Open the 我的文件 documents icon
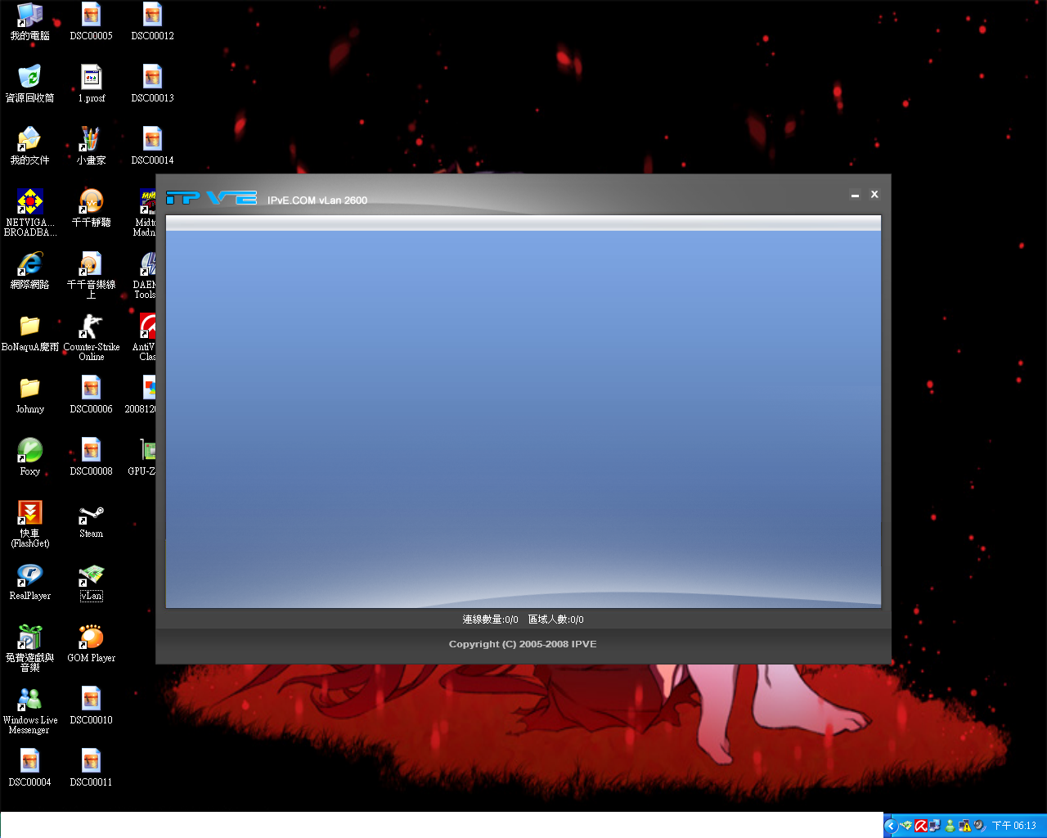Screen dimensions: 1047x838 [29, 146]
